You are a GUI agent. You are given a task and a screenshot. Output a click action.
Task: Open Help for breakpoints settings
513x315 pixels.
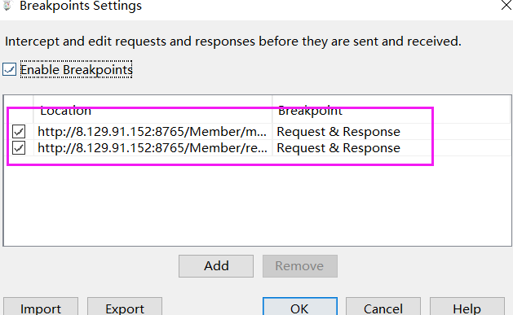pyautogui.click(x=467, y=307)
